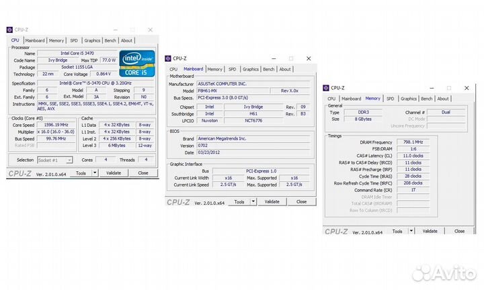Open the Memory tab in the CPU window

[x=56, y=40]
